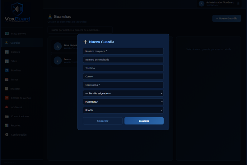Viewport: 247px width, 165px height.
Task: Click the Central de Alertas SOS icon
Action: [x=7, y=98]
